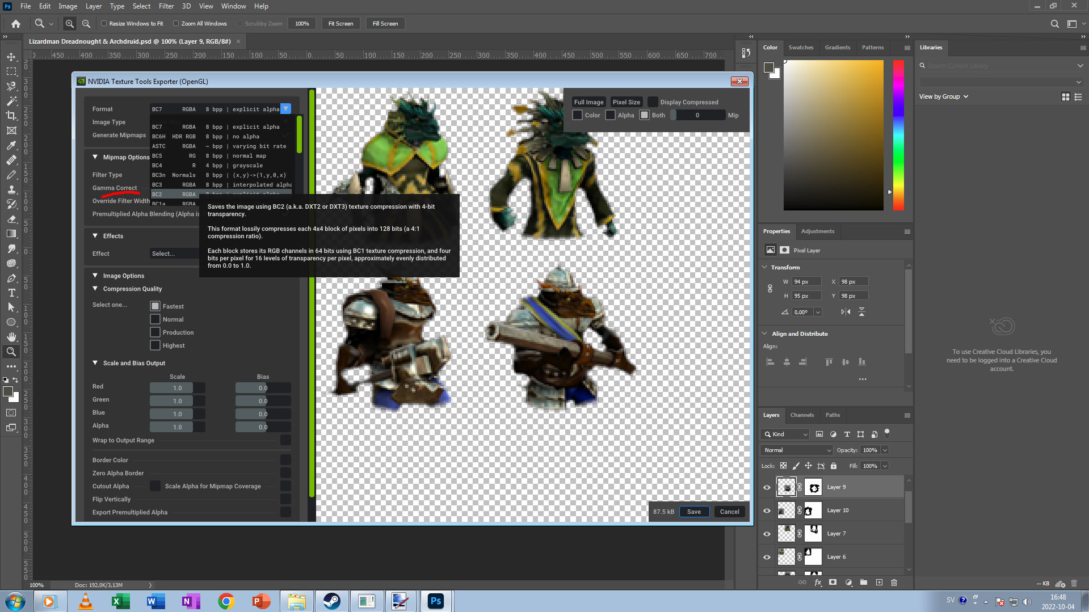
Task: Click the hue color slider
Action: tap(898, 135)
